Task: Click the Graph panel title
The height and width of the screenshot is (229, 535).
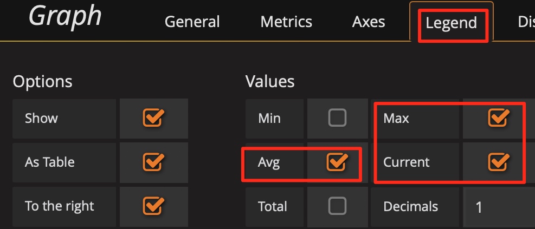Action: [x=65, y=16]
